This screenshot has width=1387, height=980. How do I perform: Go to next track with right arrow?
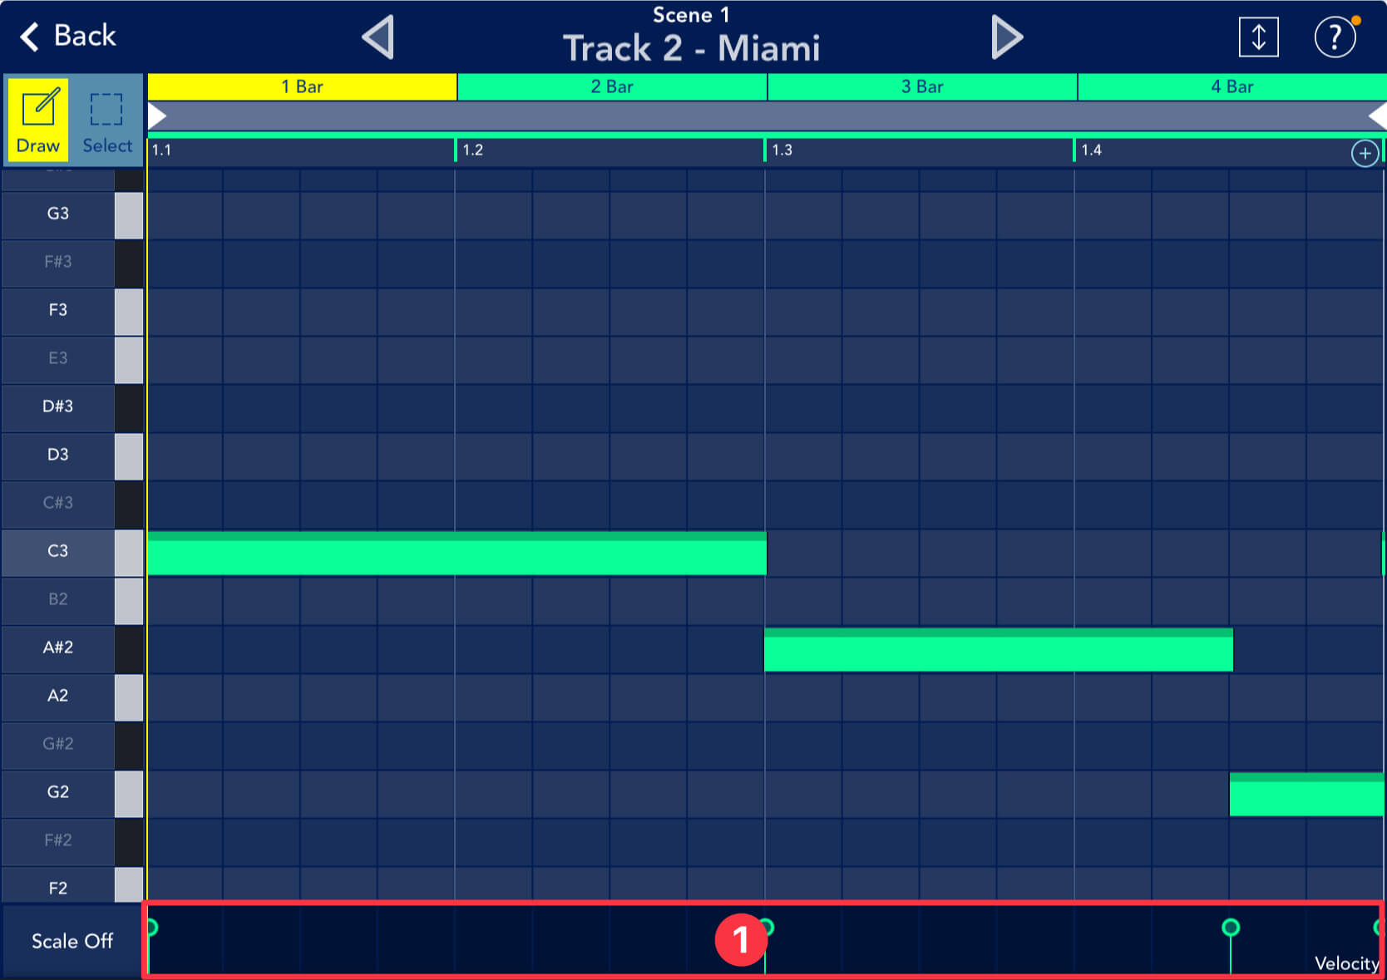click(1006, 37)
